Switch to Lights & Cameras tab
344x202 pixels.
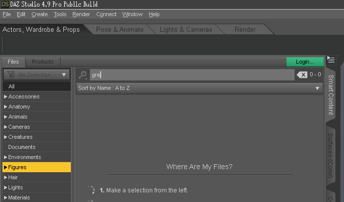click(186, 30)
